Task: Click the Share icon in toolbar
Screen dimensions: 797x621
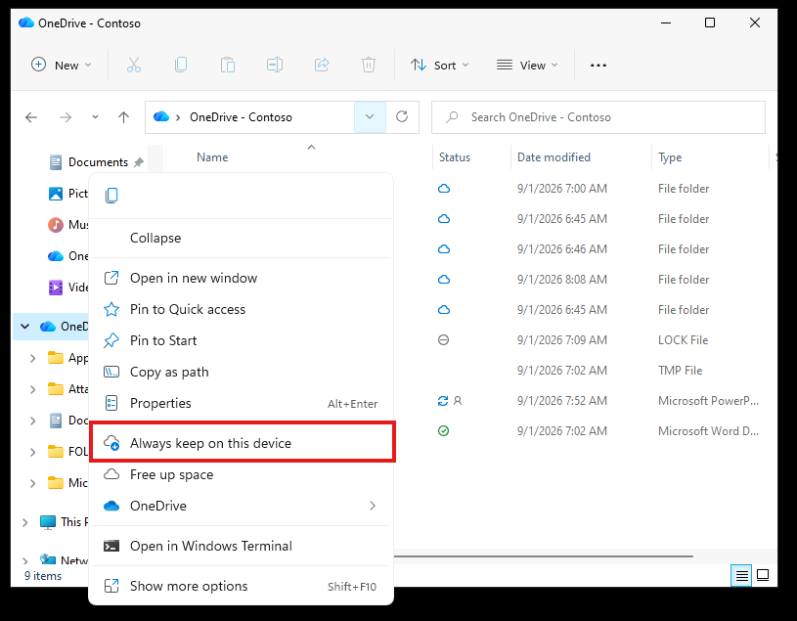Action: click(x=322, y=66)
